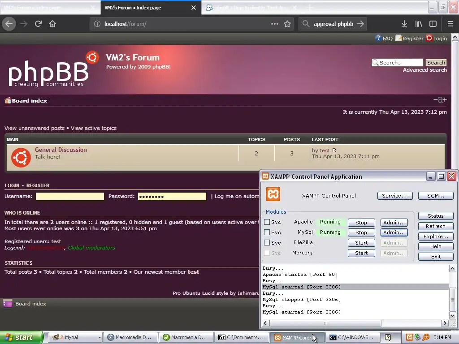Toggle the sidebar icon in browser toolbar

coord(433,24)
